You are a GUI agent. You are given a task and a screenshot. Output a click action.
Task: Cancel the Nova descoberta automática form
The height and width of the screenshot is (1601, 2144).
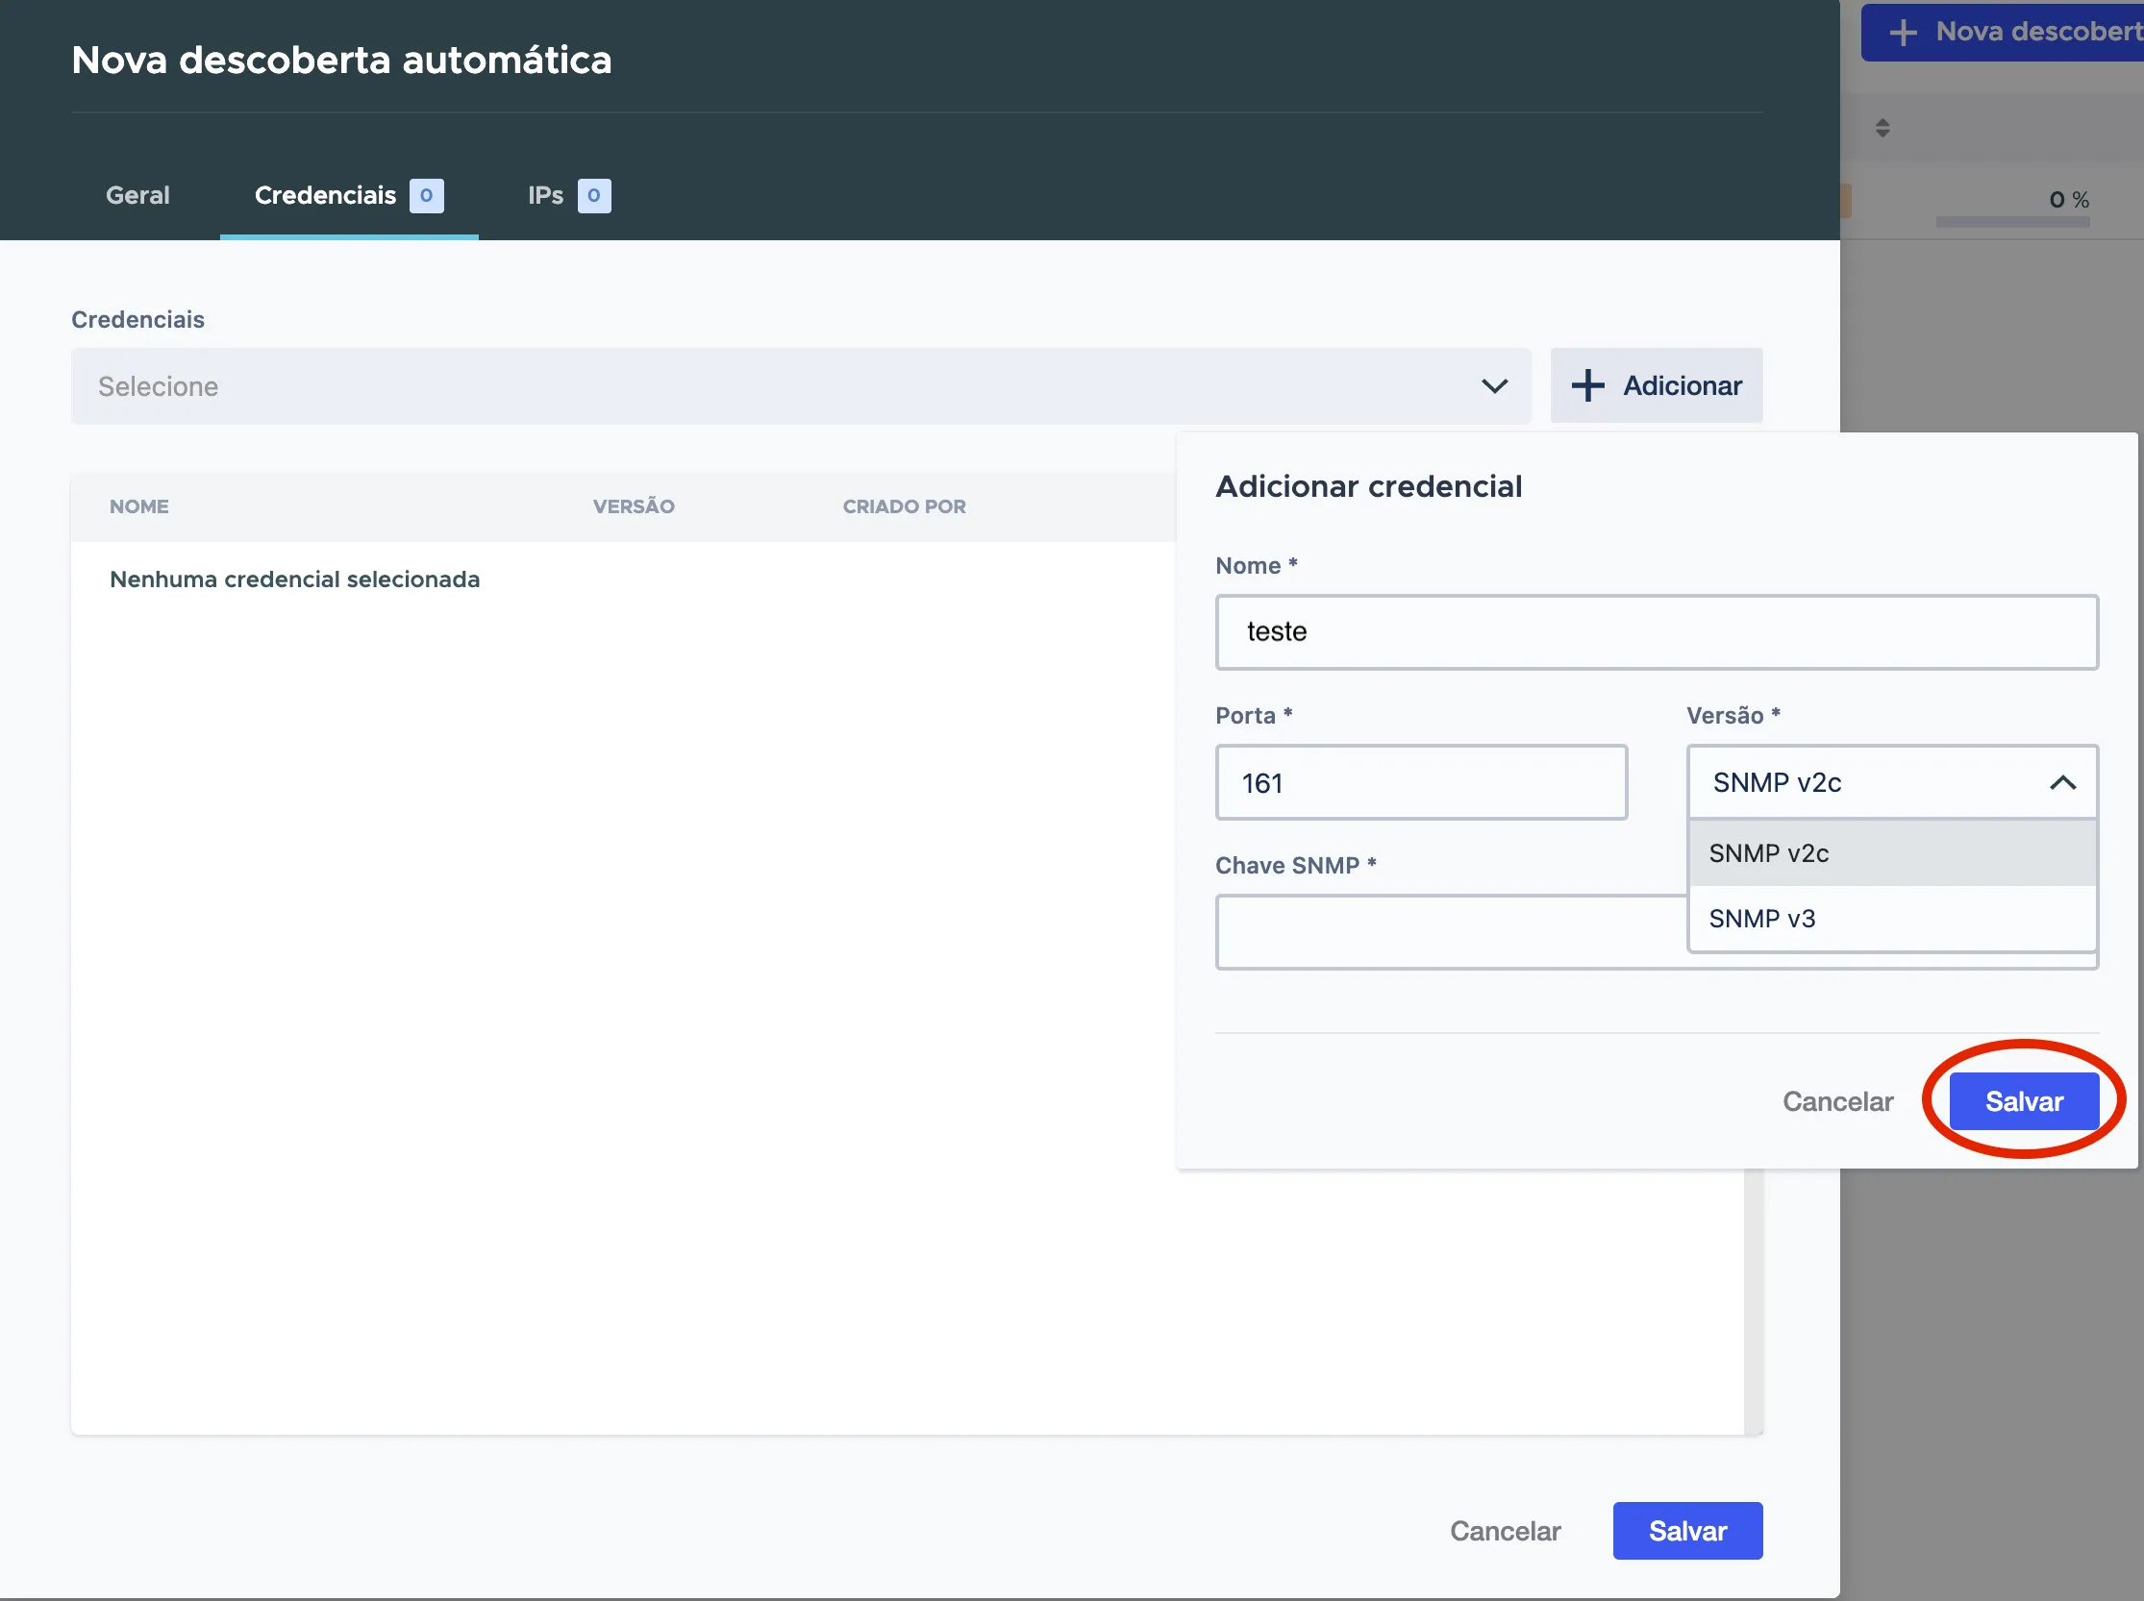click(x=1506, y=1531)
